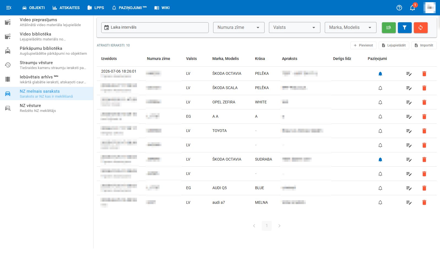Image resolution: width=440 pixels, height=275 pixels.
Task: Open the Valsts dropdown
Action: [x=295, y=28]
